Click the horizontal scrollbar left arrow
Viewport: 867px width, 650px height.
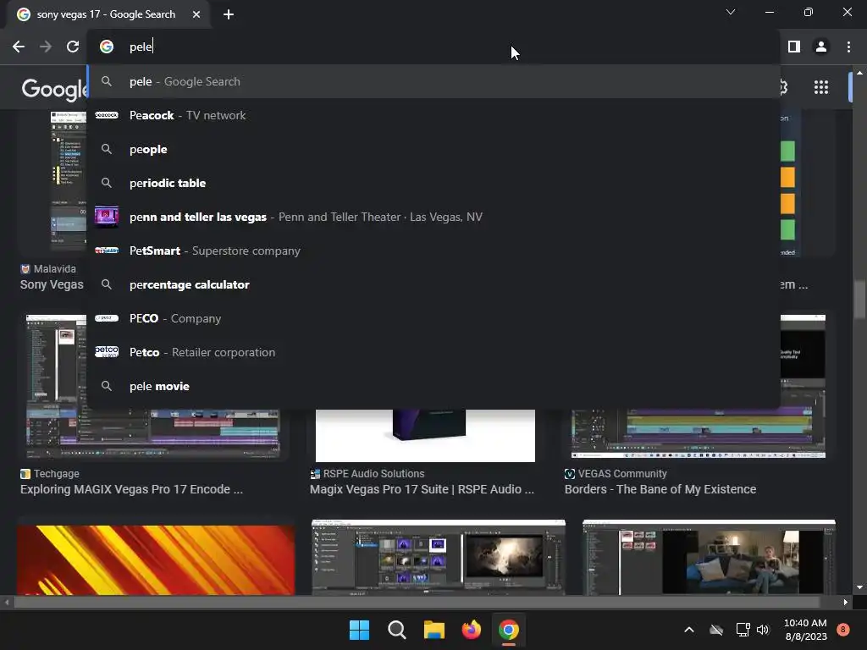coord(6,602)
